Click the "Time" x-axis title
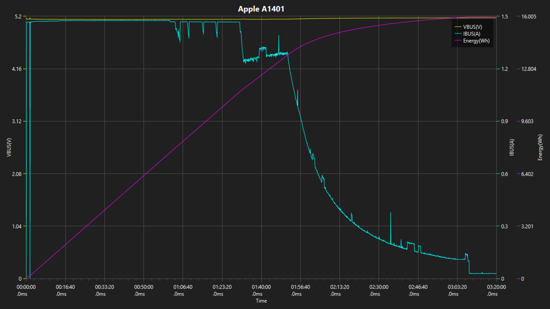This screenshot has width=550, height=309. click(x=261, y=301)
